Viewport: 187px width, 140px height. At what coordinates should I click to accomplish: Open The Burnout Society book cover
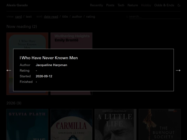pyautogui.click(x=160, y=124)
